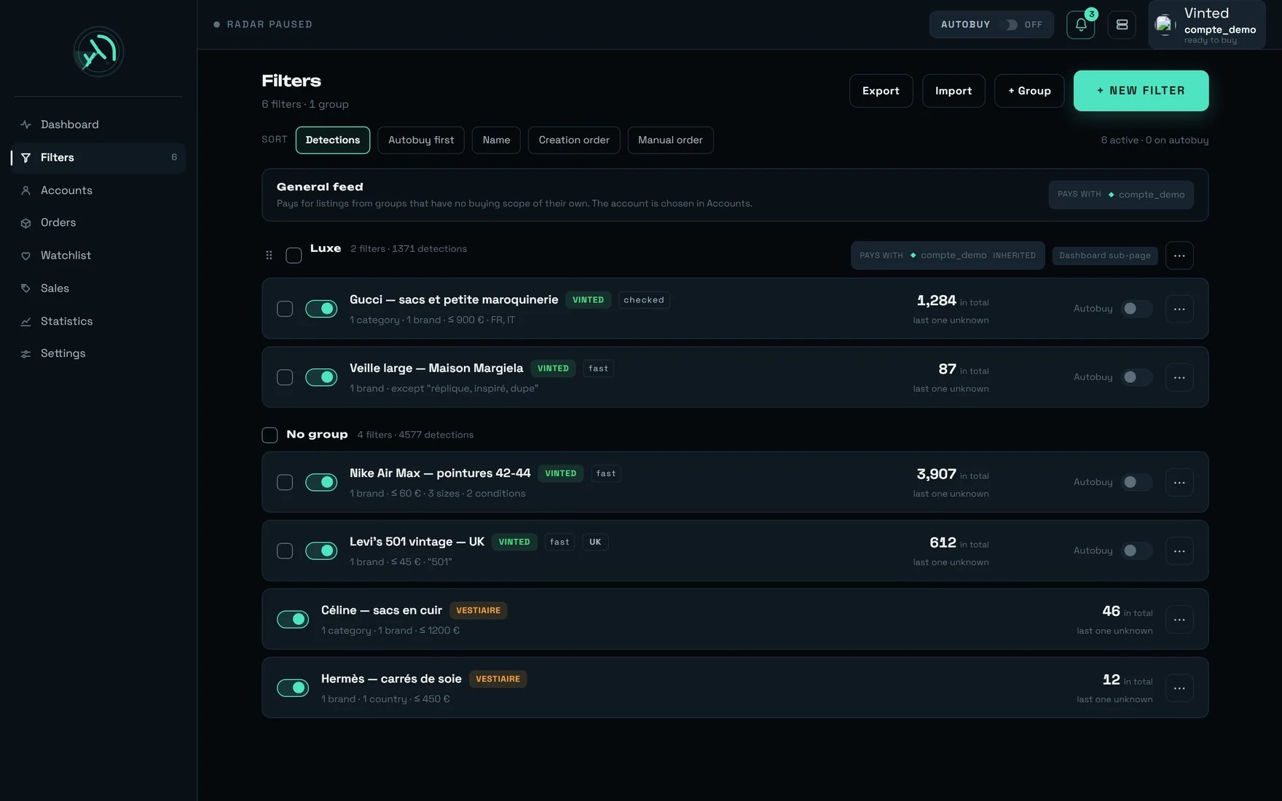
Task: Open more options for Gucci filter
Action: (x=1179, y=309)
